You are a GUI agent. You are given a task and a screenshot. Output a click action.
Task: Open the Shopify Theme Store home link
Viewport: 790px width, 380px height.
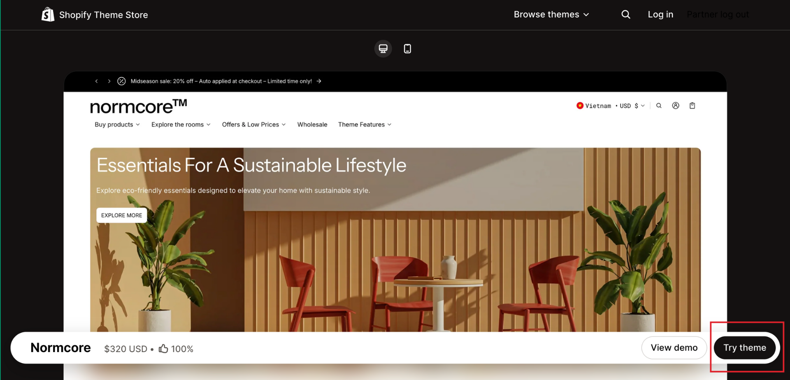[x=95, y=15]
